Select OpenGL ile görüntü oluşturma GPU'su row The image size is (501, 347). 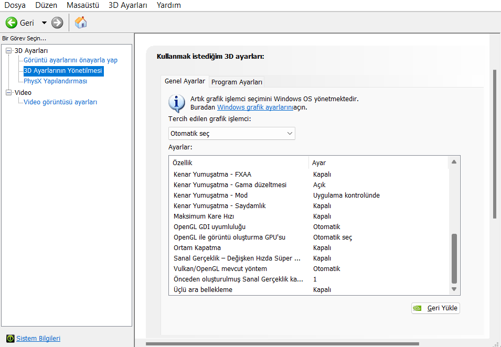tap(308, 237)
